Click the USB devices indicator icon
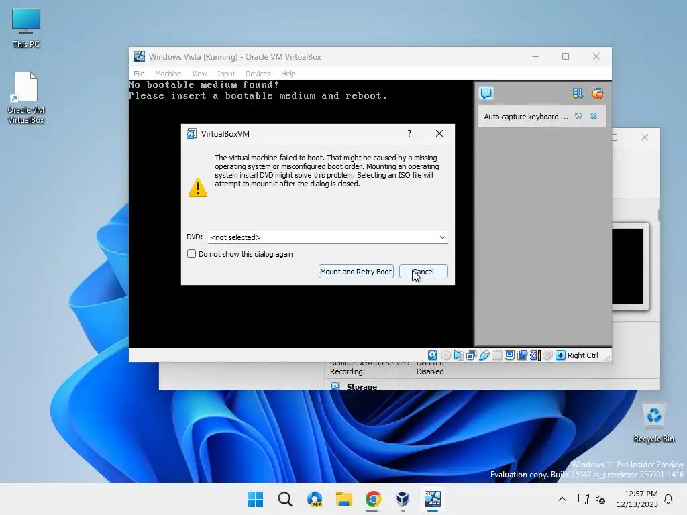This screenshot has width=687, height=515. 484,355
